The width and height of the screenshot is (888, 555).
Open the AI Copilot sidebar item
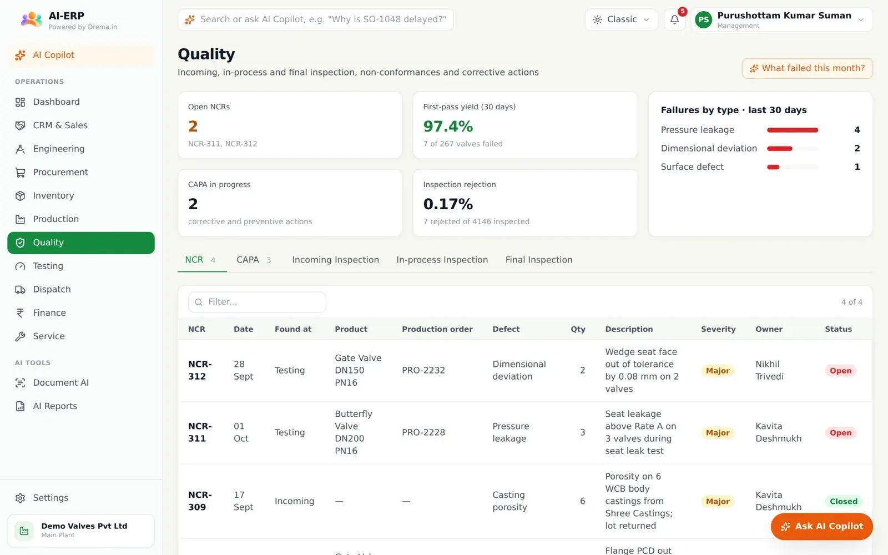coord(81,55)
